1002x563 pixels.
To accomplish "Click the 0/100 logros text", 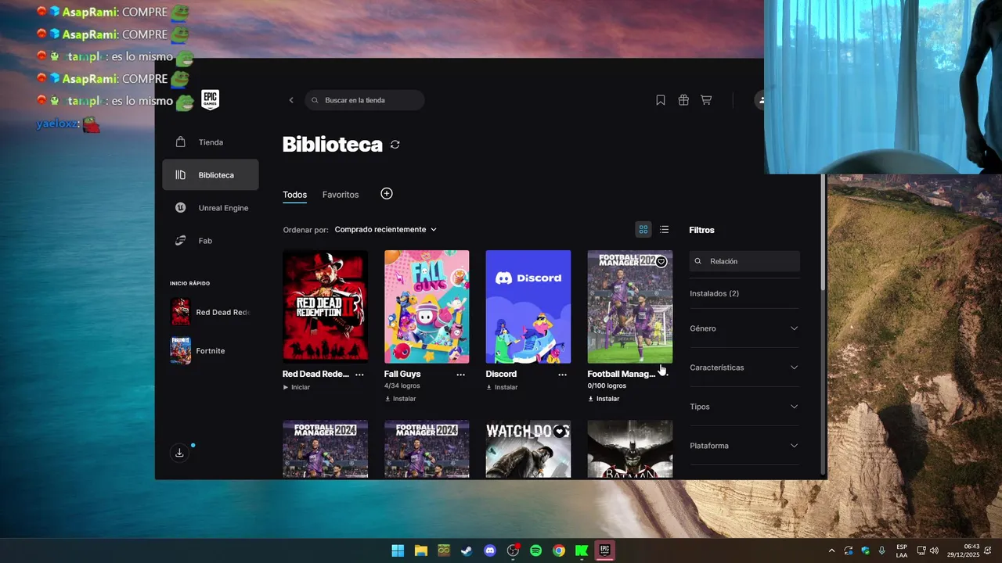I will pyautogui.click(x=607, y=386).
